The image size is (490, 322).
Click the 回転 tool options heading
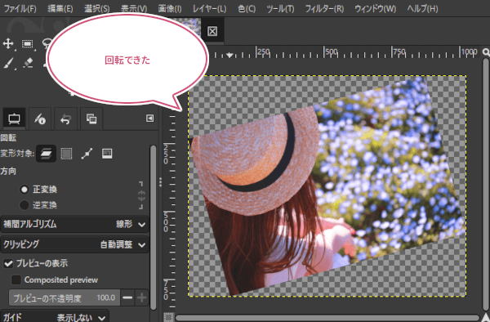click(8, 138)
